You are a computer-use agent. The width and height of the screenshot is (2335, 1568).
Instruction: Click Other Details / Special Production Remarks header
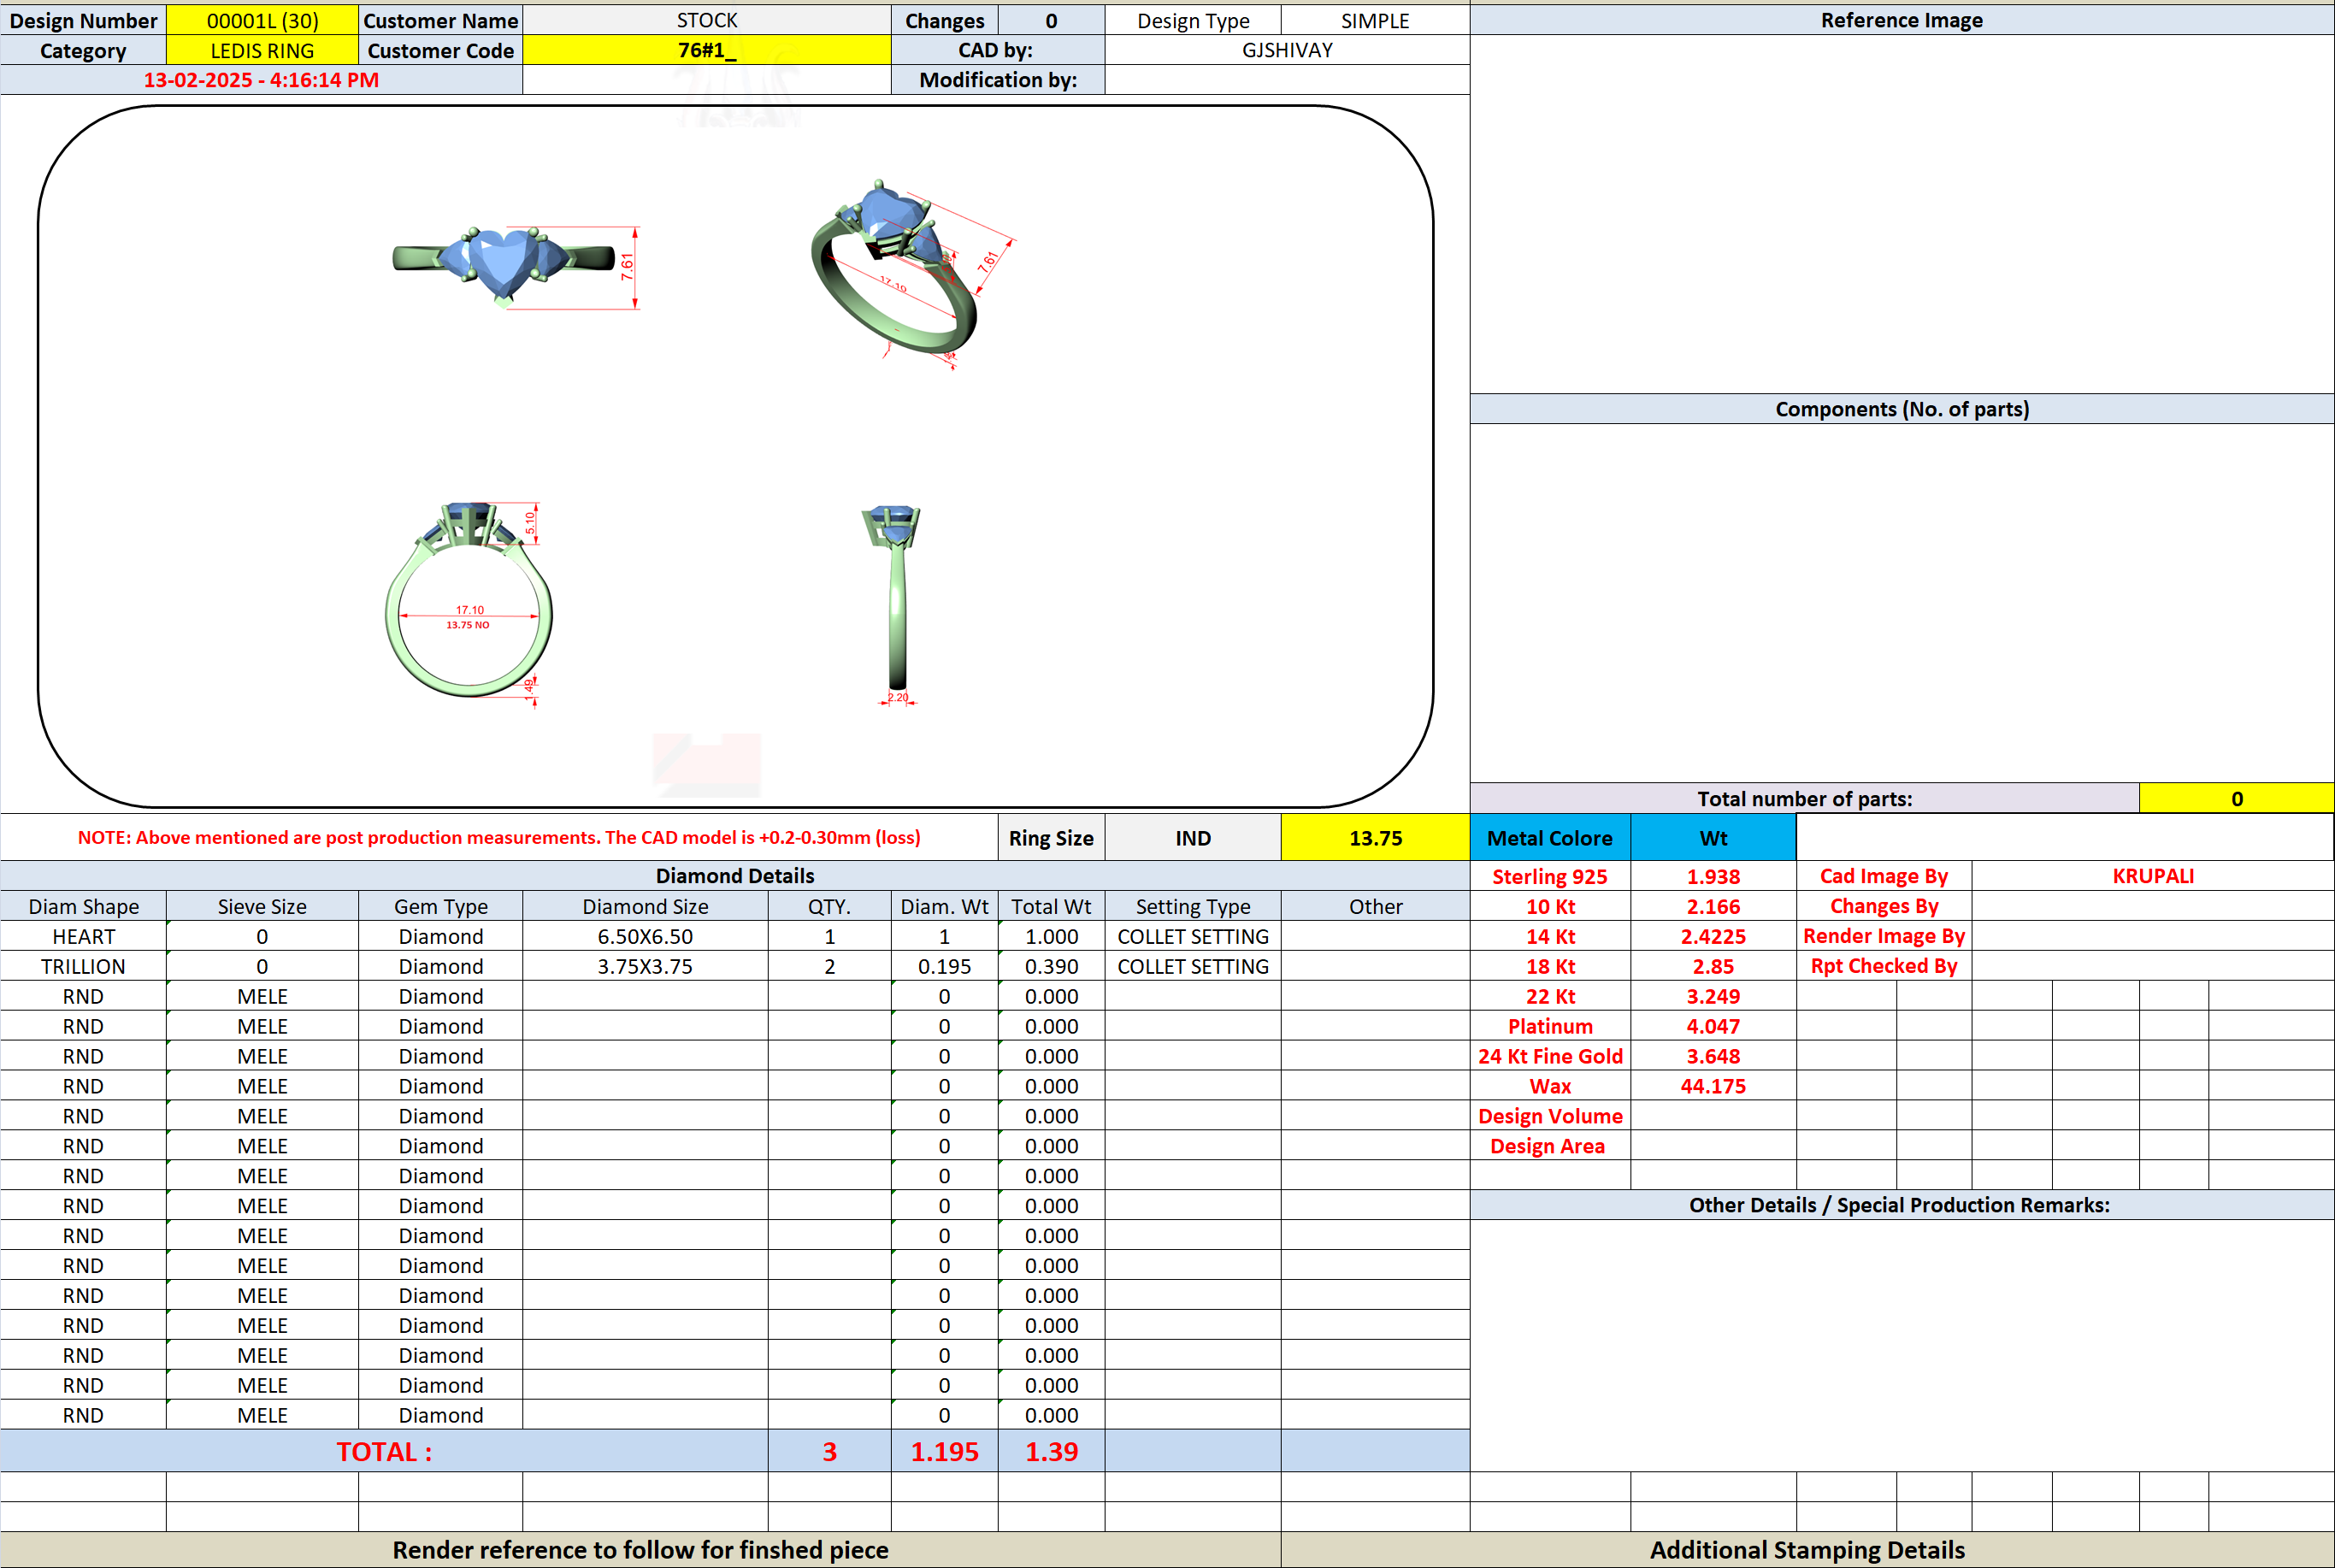[1901, 1204]
